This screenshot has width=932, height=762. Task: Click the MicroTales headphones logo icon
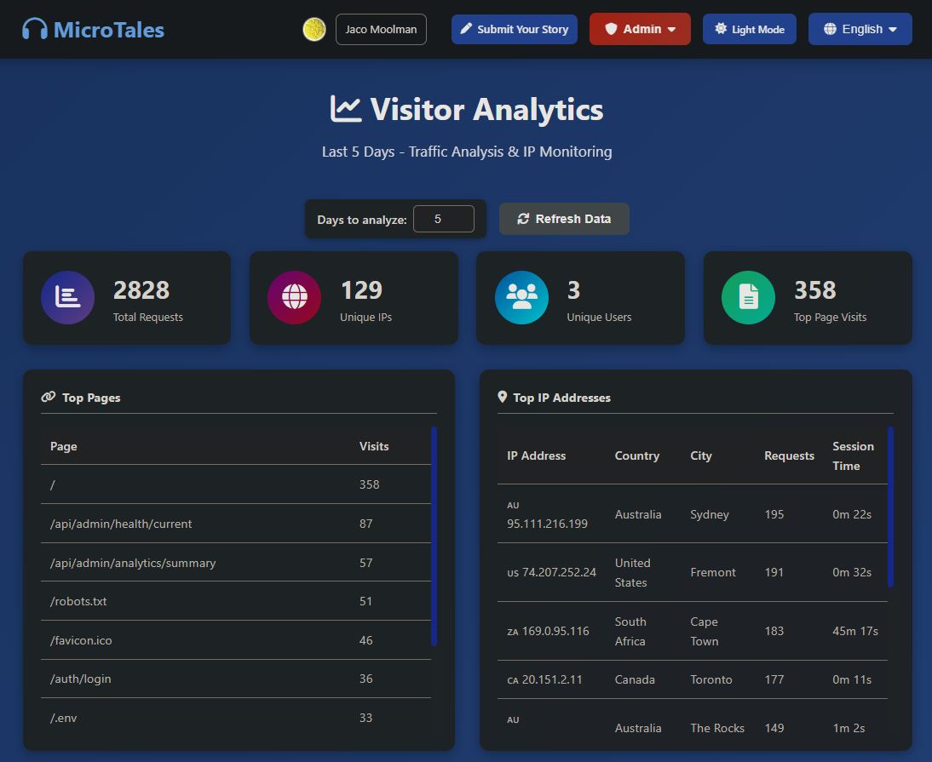pyautogui.click(x=35, y=30)
